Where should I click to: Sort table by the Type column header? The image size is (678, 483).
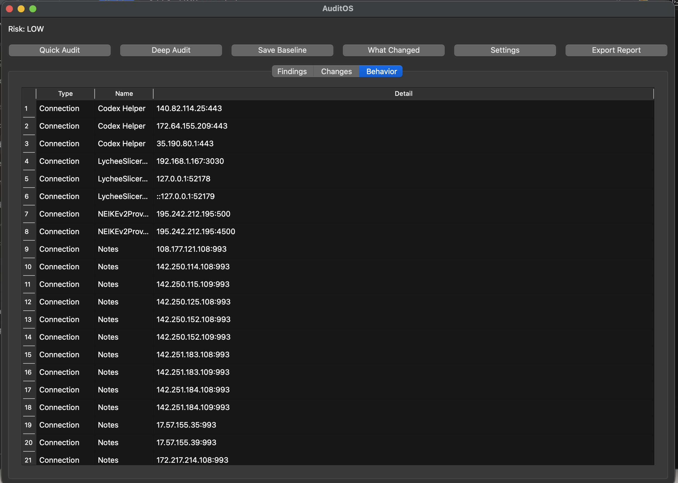tap(65, 94)
